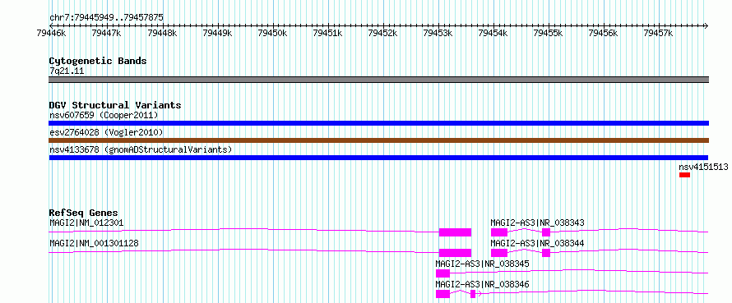Click the nsv4133678 gnomAD blue variant bar
This screenshot has height=303, width=732.
pyautogui.click(x=378, y=158)
